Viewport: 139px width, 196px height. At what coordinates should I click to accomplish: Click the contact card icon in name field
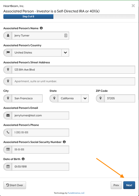click(66, 35)
